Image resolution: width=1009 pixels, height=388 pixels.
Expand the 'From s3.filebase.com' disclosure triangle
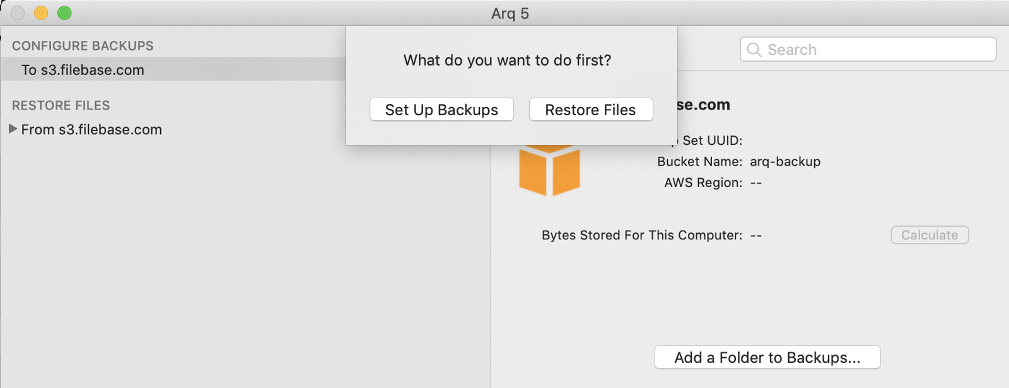(x=13, y=129)
